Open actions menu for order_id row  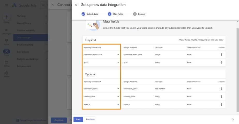pos(221,105)
